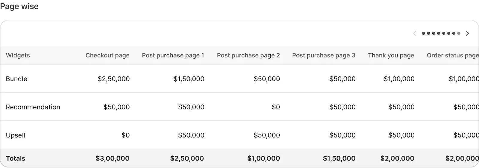Sort by Checkout page column header
This screenshot has width=479, height=168.
(107, 55)
